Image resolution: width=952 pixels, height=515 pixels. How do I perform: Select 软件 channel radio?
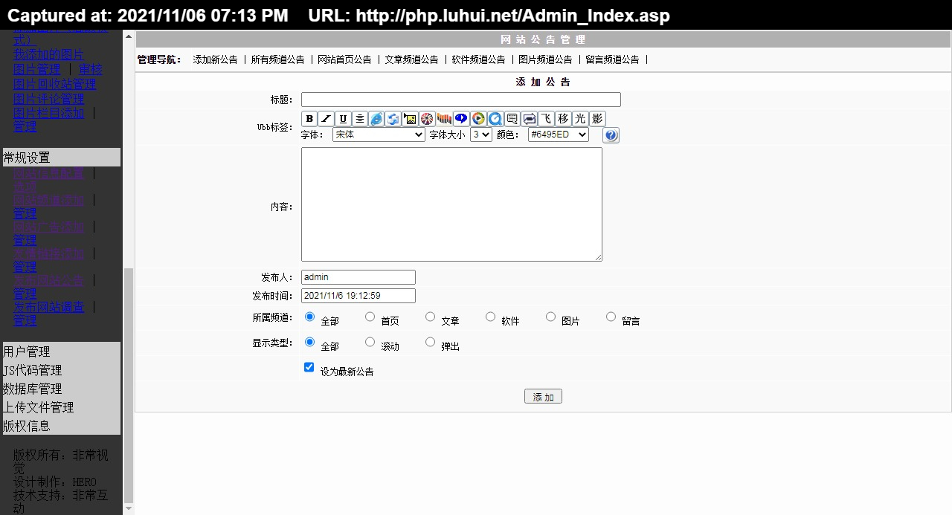(x=490, y=317)
